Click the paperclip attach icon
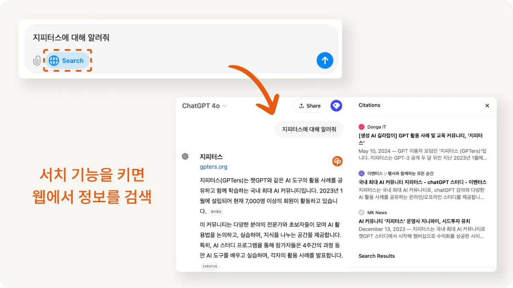This screenshot has width=513, height=288. (37, 61)
